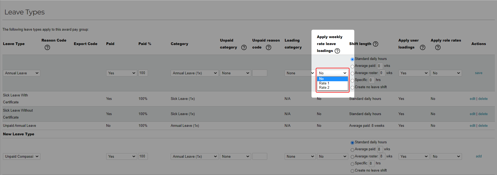
Task: Click the 'Leave Types' page heading
Action: (x=24, y=12)
